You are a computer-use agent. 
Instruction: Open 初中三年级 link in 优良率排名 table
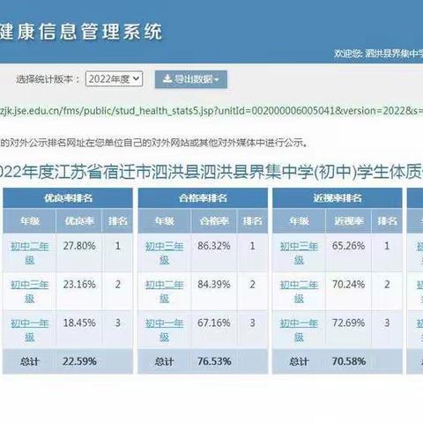pyautogui.click(x=30, y=292)
